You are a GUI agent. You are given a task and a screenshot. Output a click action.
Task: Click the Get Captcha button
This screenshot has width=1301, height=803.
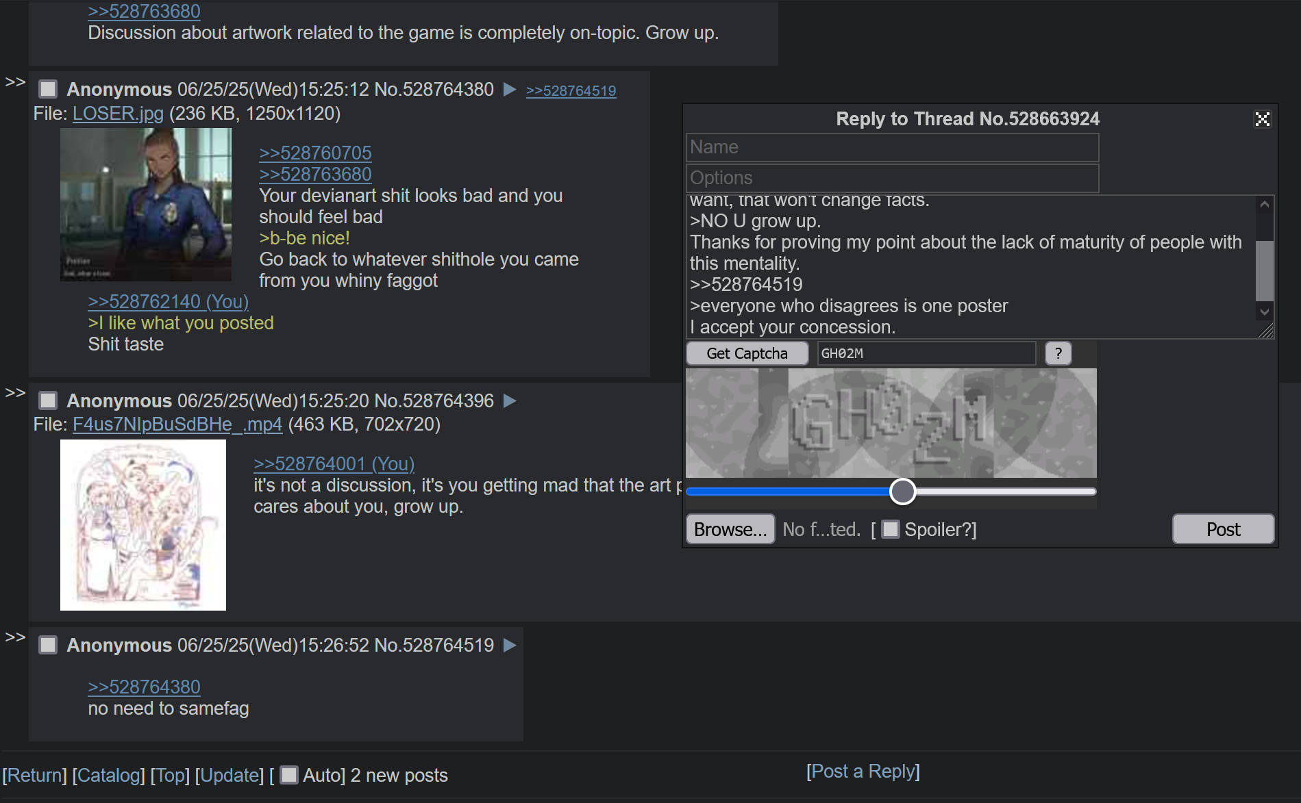click(747, 353)
